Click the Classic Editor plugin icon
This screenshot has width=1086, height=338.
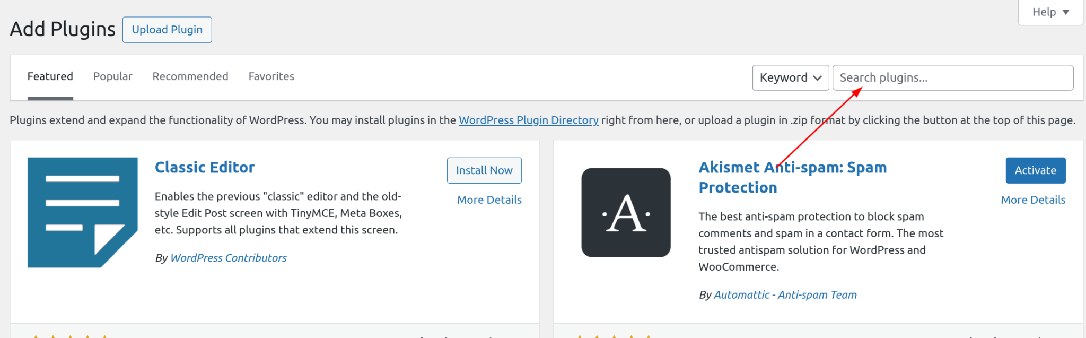[82, 212]
